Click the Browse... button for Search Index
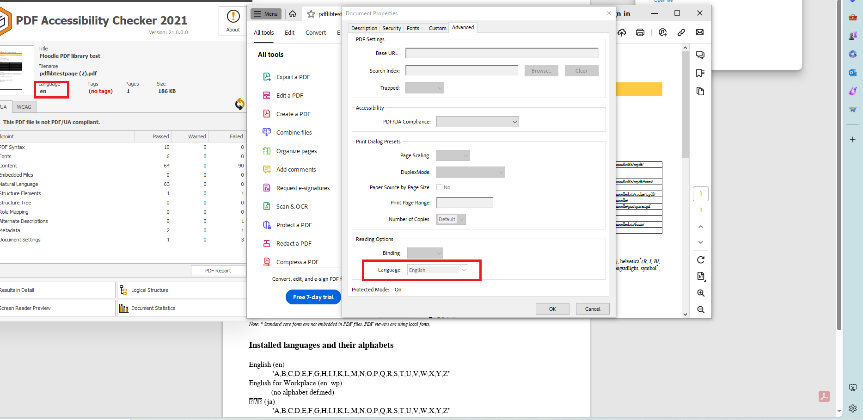 pyautogui.click(x=541, y=71)
